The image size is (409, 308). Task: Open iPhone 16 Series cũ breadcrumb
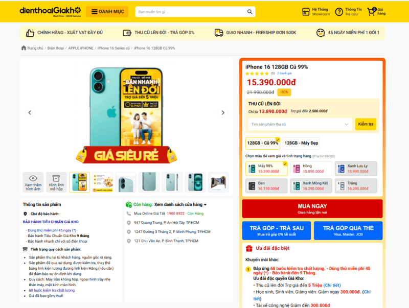113,48
